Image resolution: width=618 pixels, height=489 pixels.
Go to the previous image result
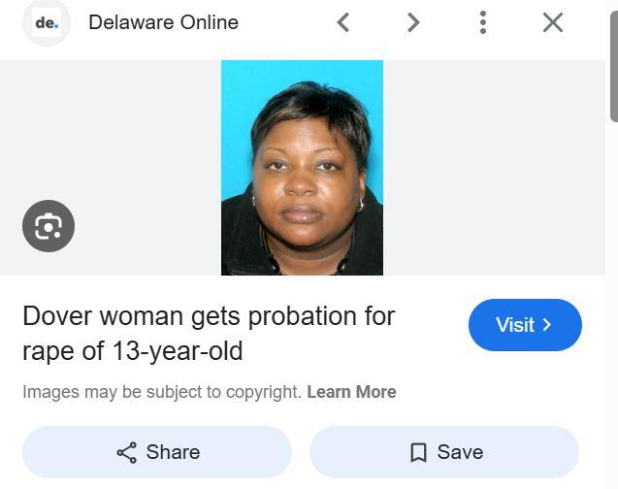pyautogui.click(x=343, y=22)
